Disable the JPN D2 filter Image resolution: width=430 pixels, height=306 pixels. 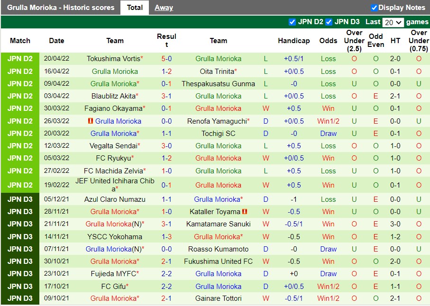click(x=293, y=21)
